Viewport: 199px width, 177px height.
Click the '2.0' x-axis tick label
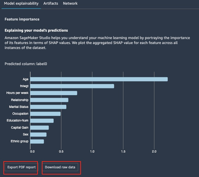click(x=154, y=151)
